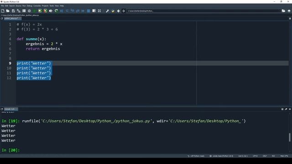This screenshot has width=292, height=164.
Task: Maximize the current pane icon
Action: tap(94, 11)
